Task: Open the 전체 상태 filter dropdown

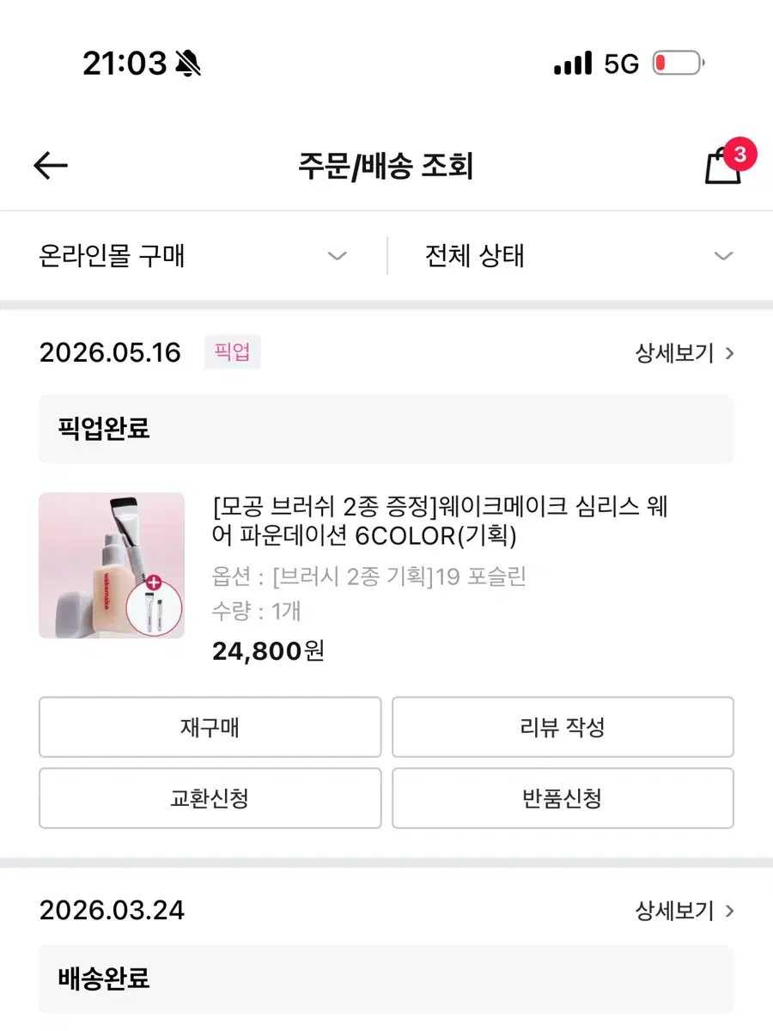Action: [x=580, y=256]
